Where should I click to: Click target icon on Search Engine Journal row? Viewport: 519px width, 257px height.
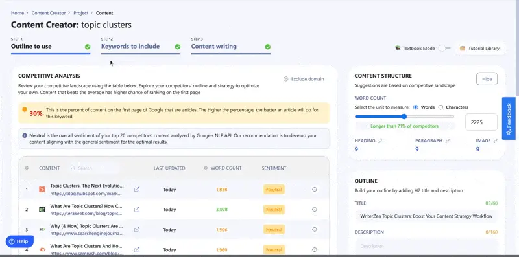click(315, 229)
